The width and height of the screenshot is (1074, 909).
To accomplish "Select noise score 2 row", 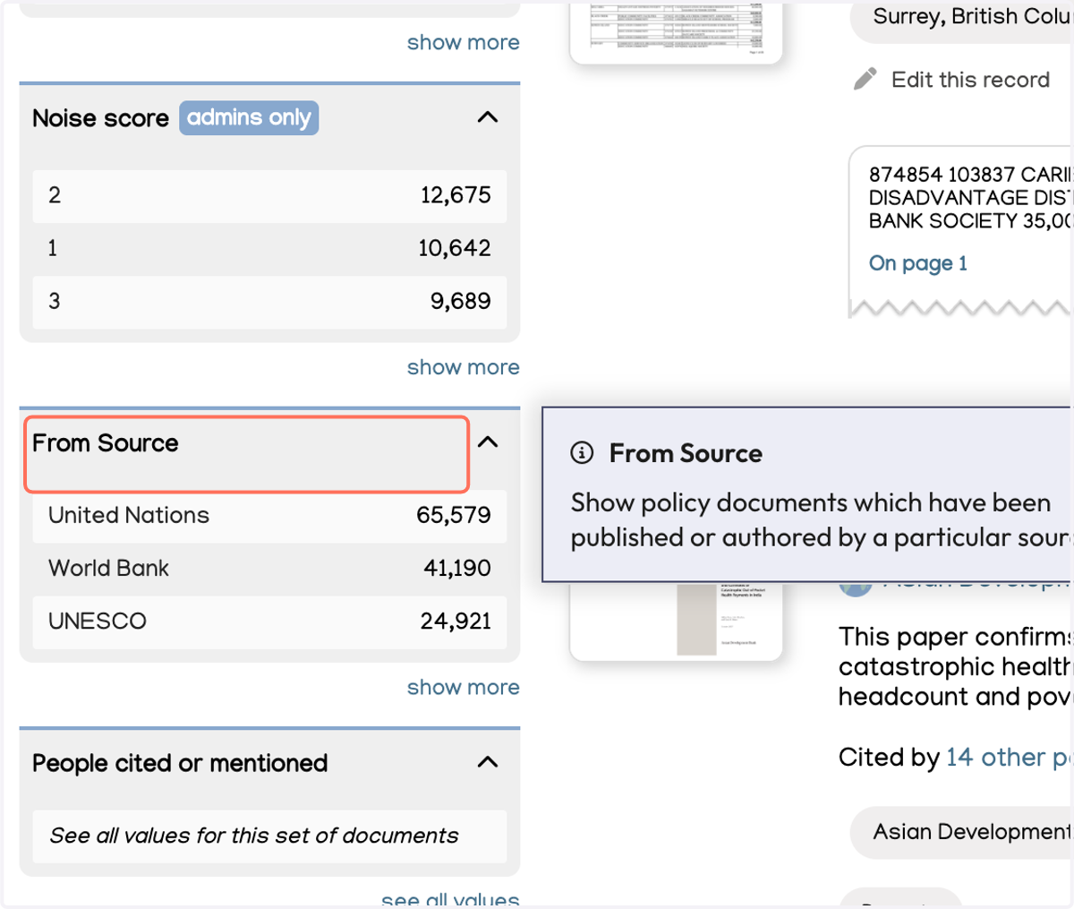I will (269, 195).
